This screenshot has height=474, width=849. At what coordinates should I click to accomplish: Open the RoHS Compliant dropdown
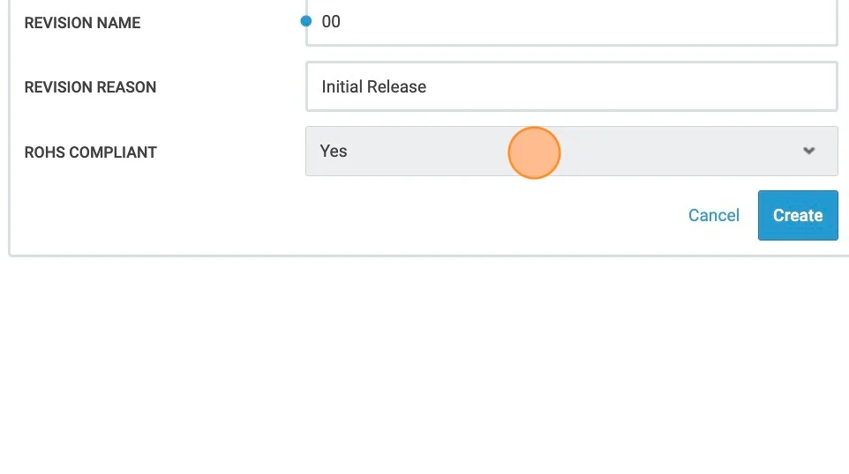[571, 151]
